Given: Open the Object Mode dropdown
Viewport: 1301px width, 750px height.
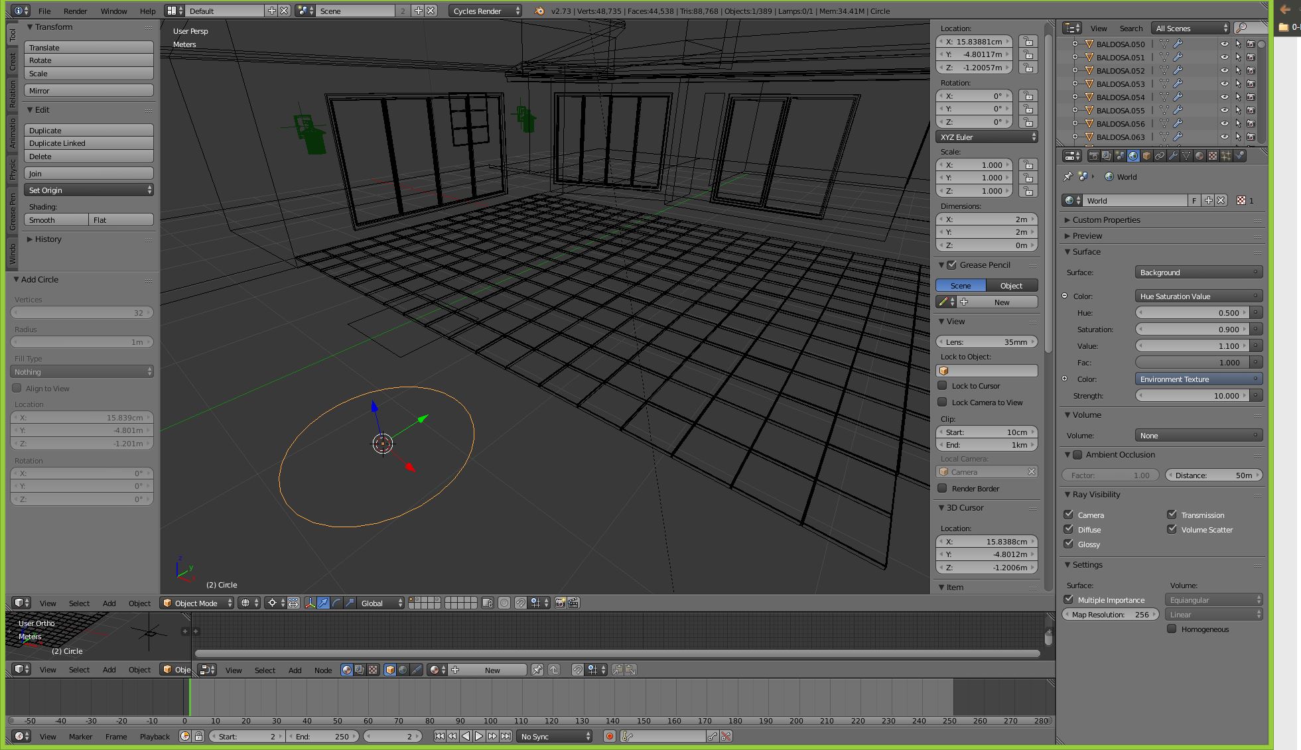Looking at the screenshot, I should click(x=198, y=603).
